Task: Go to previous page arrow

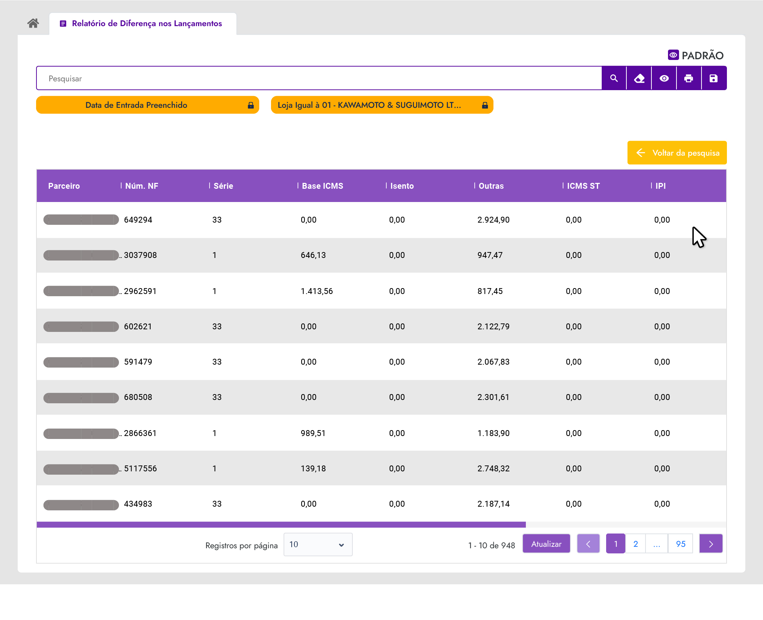Action: tap(588, 544)
